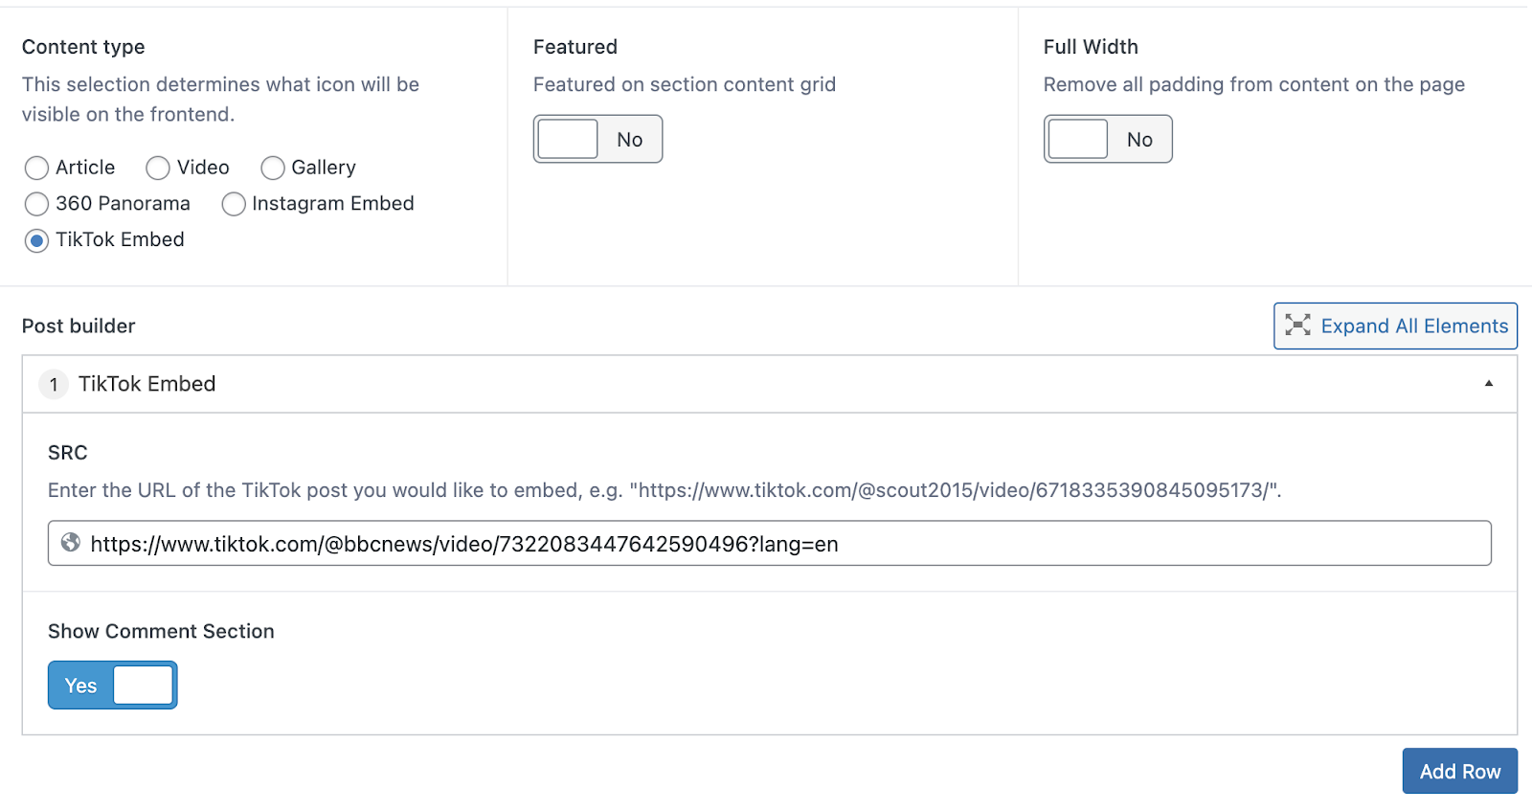Toggle the Featured switch on
The height and width of the screenshot is (810, 1532).
click(x=597, y=139)
